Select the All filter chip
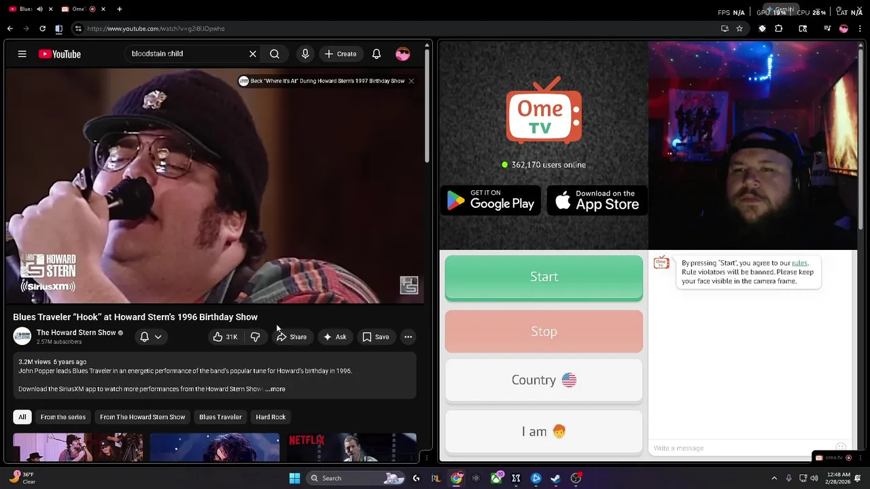The height and width of the screenshot is (489, 870). click(x=22, y=417)
